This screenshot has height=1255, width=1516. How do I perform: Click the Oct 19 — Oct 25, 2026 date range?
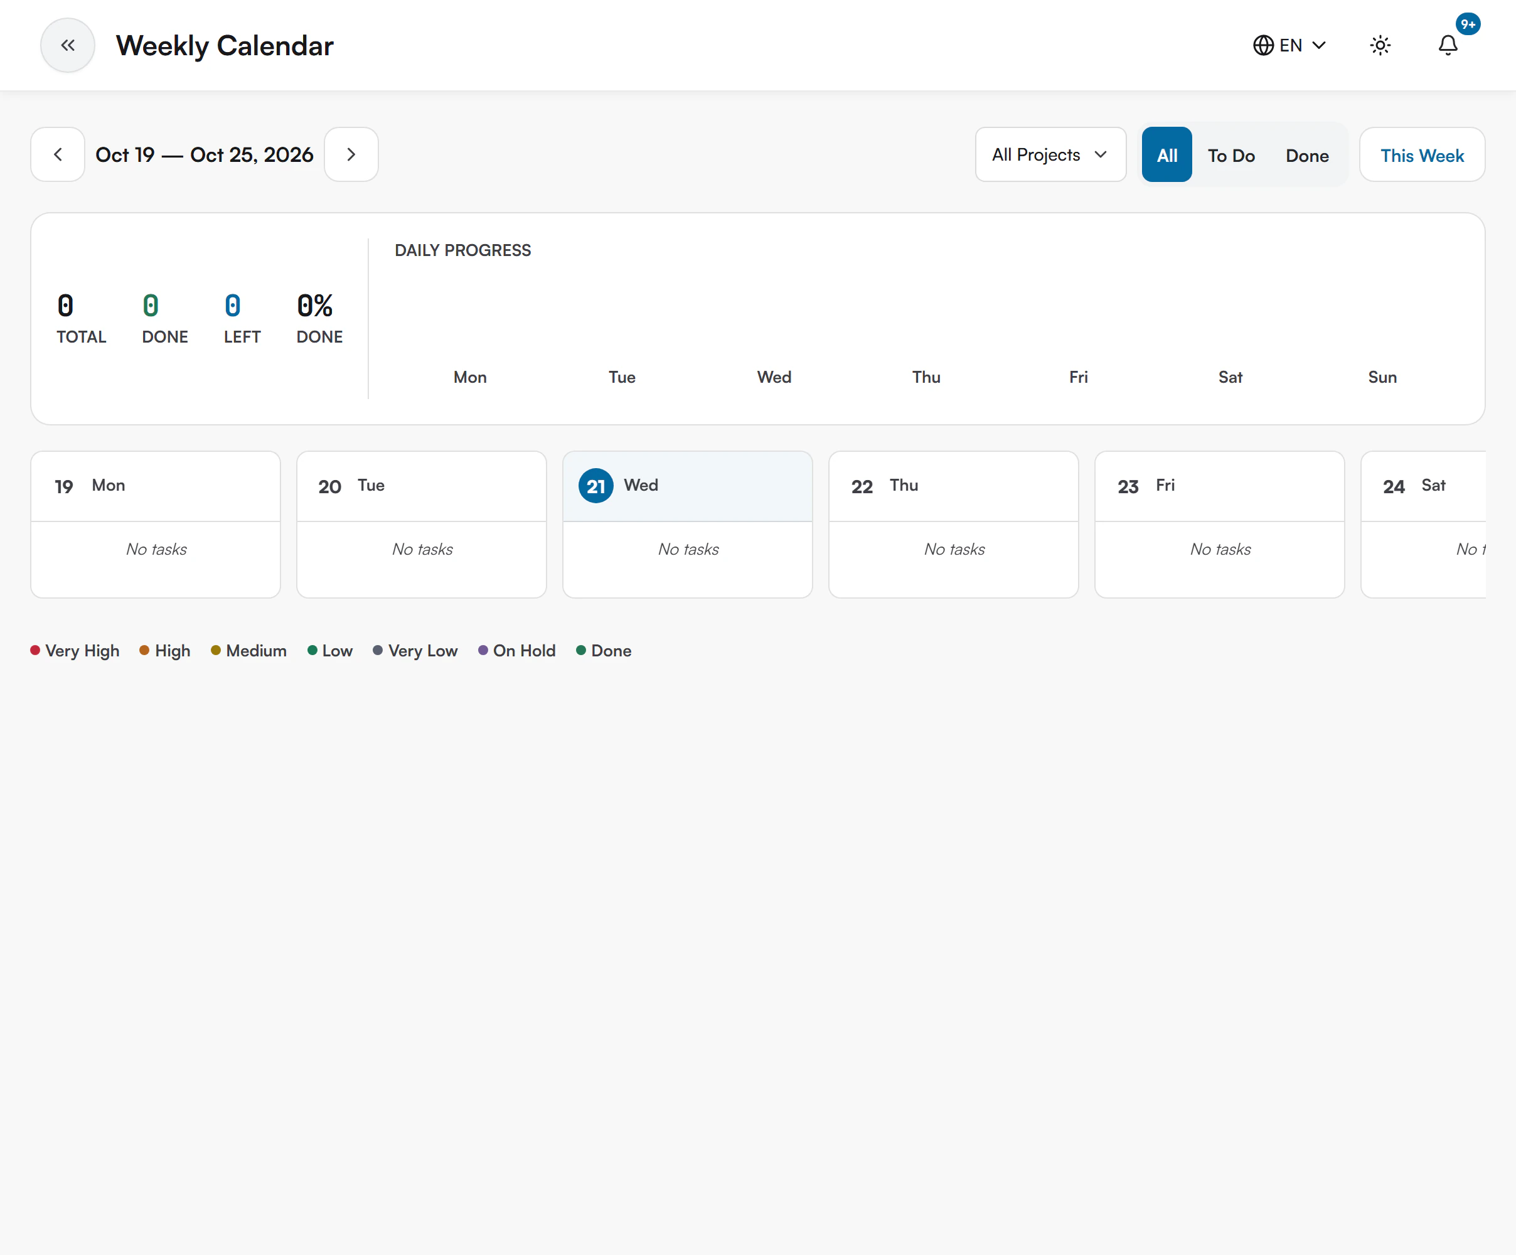205,154
